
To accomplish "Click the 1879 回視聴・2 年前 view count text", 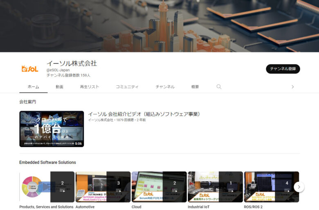I will tap(131, 120).
